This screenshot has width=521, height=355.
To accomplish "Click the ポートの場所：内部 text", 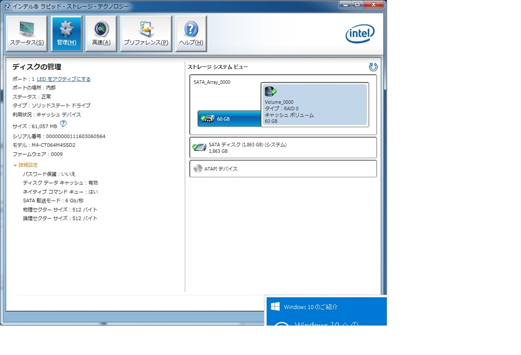I will click(34, 87).
